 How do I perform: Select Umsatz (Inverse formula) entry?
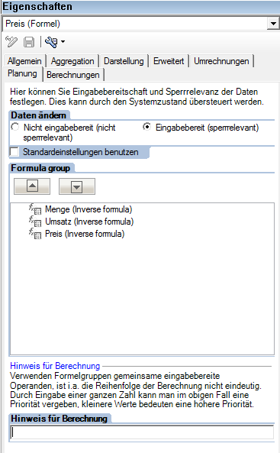(89, 222)
